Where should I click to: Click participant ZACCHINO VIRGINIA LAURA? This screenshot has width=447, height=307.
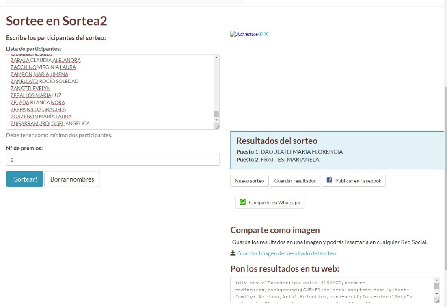43,67
